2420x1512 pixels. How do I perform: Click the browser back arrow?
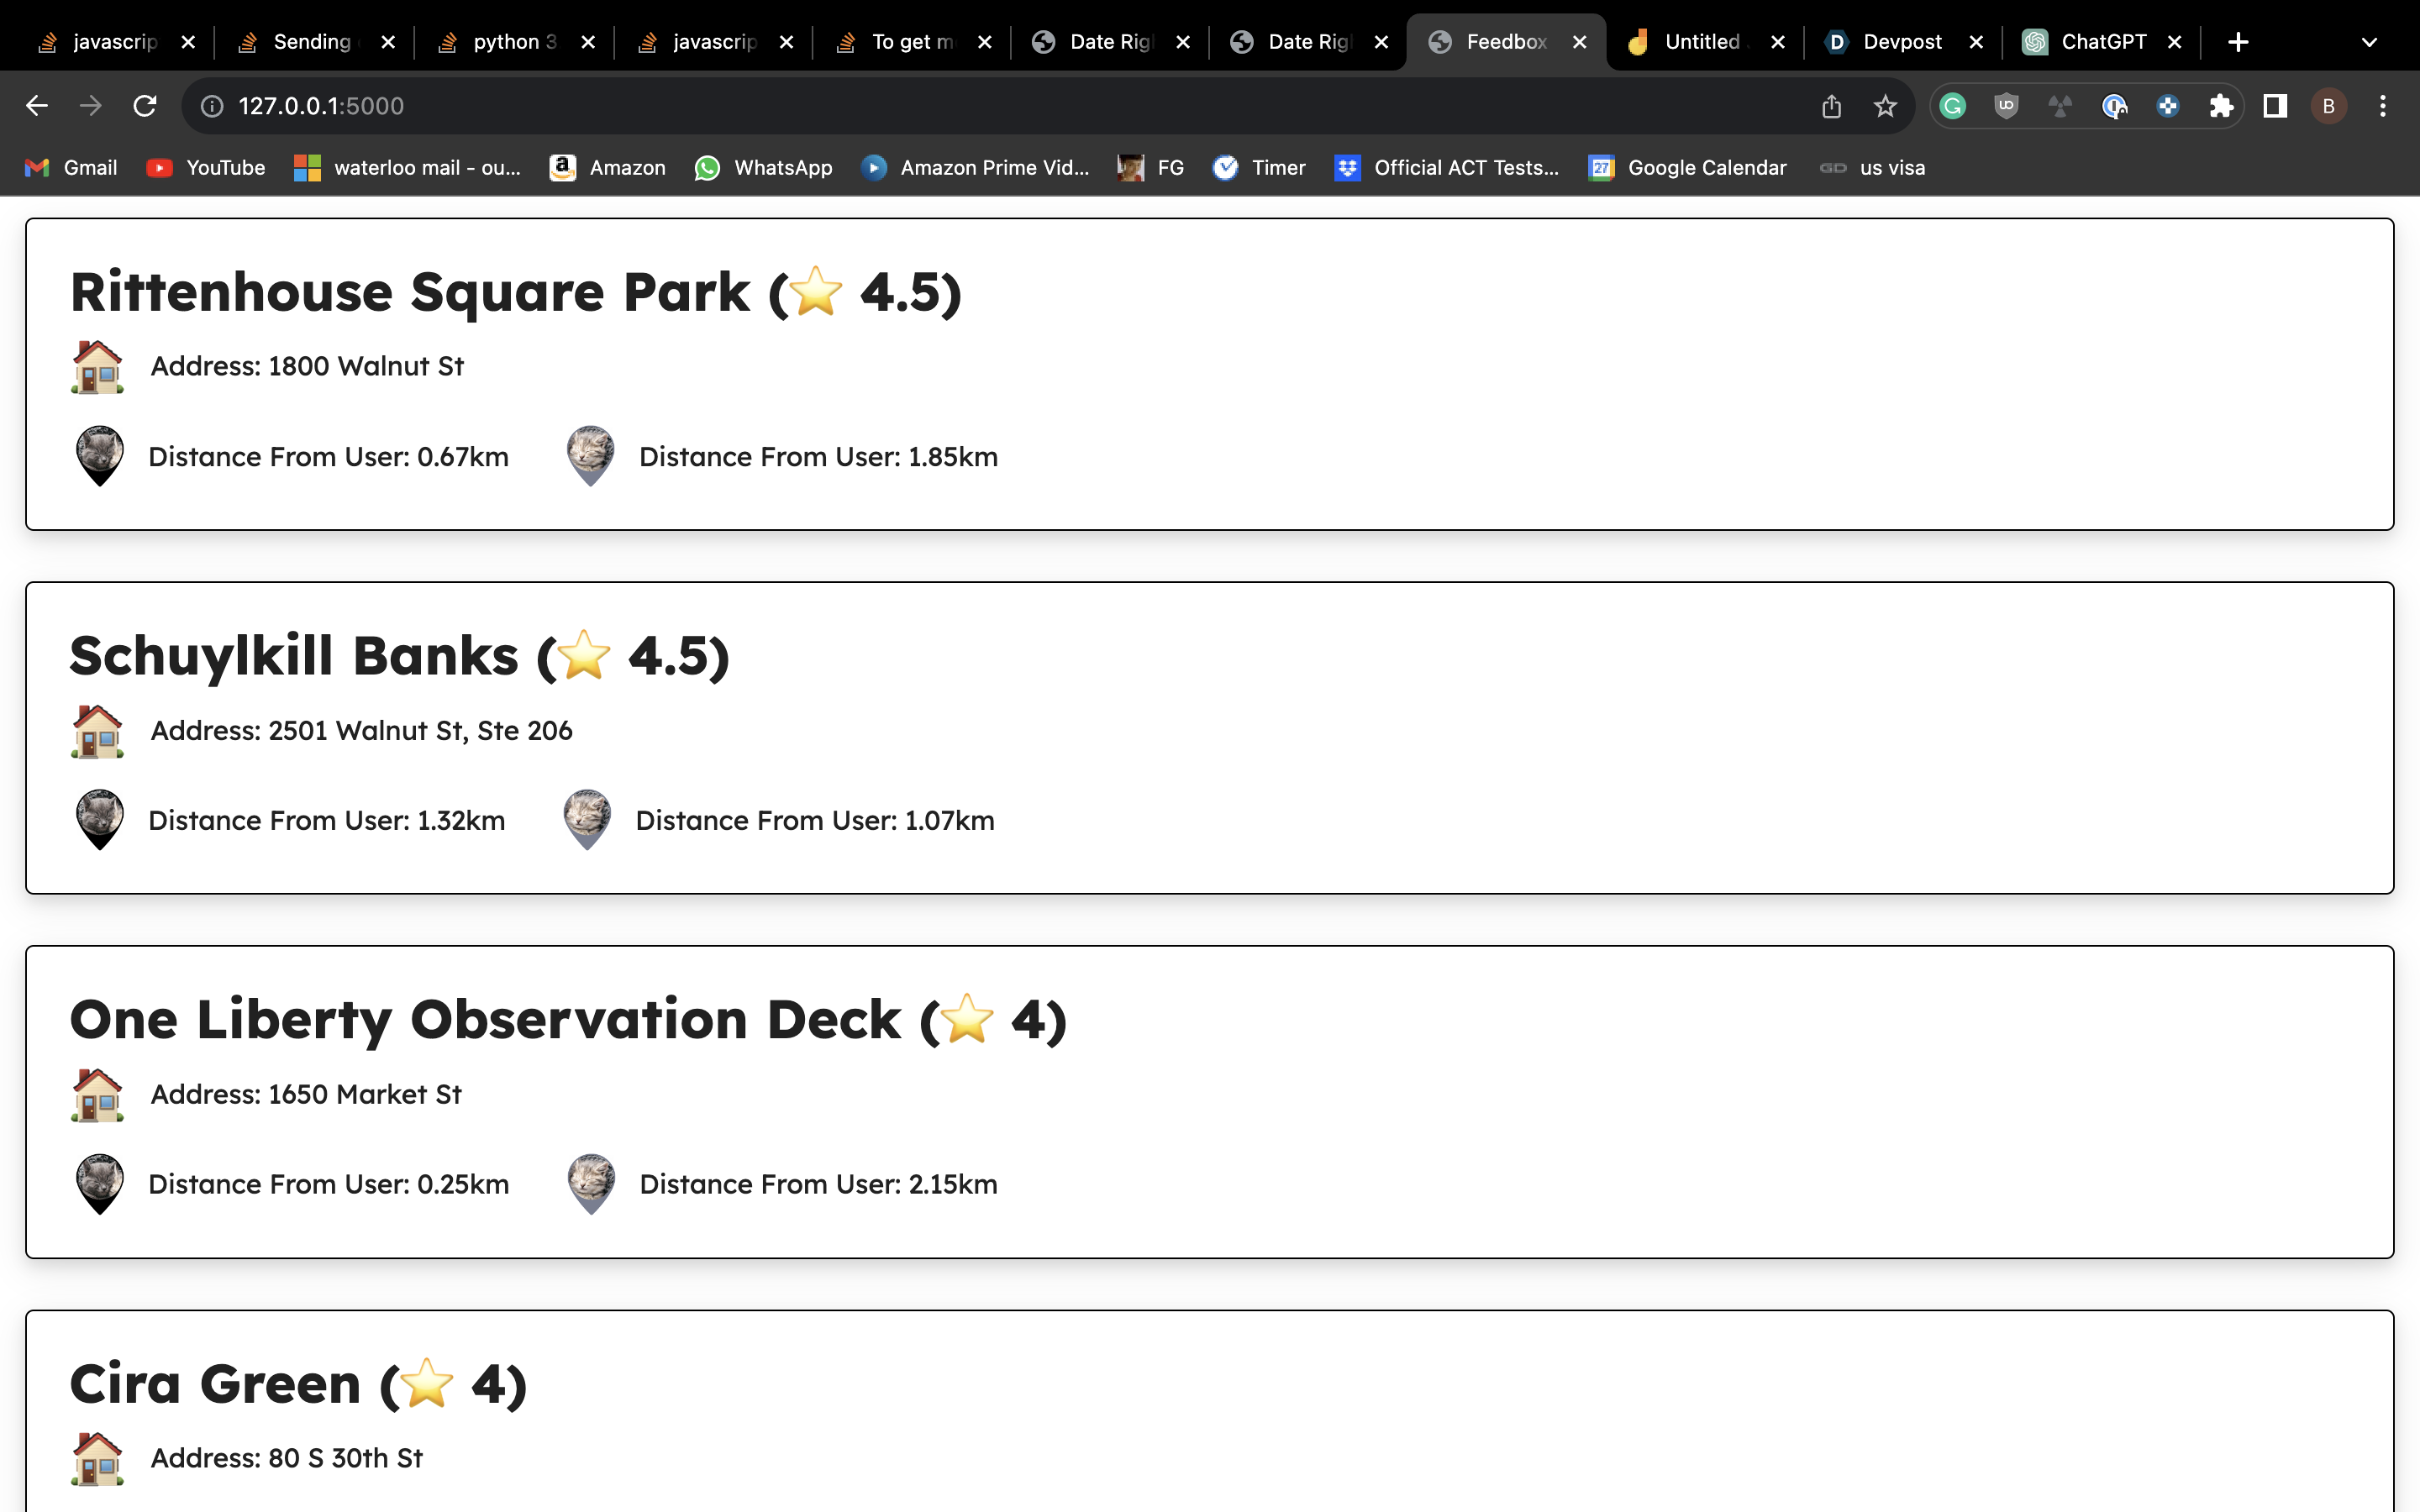(37, 106)
